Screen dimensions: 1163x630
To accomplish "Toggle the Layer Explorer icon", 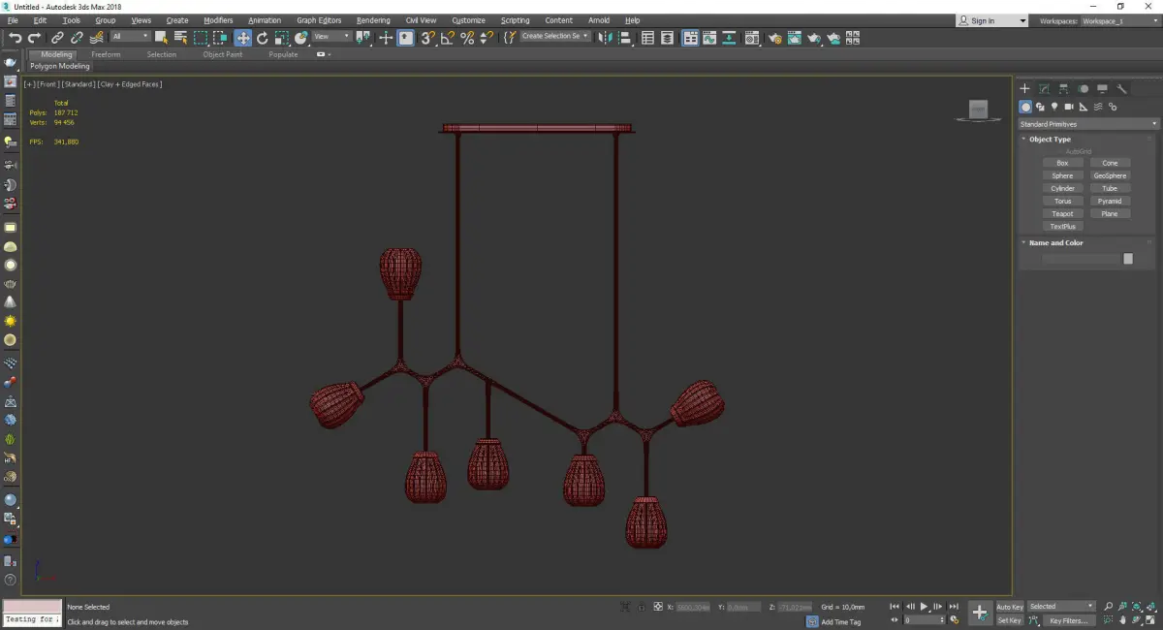I will pos(668,38).
